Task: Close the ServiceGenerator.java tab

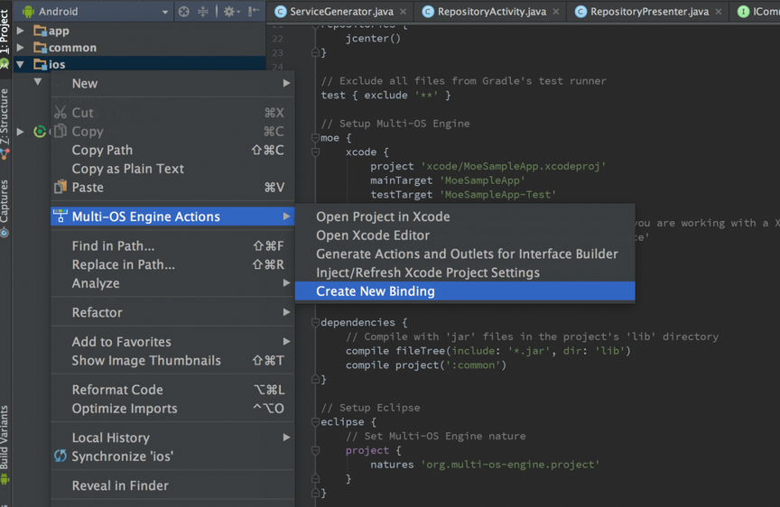Action: coord(403,12)
